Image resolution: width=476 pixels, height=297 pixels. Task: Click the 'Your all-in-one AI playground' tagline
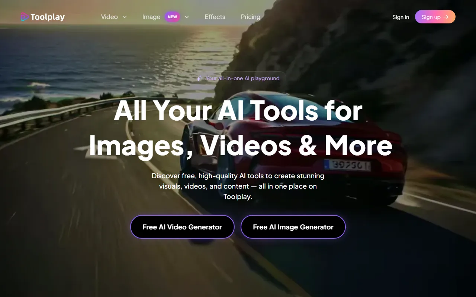click(x=242, y=78)
